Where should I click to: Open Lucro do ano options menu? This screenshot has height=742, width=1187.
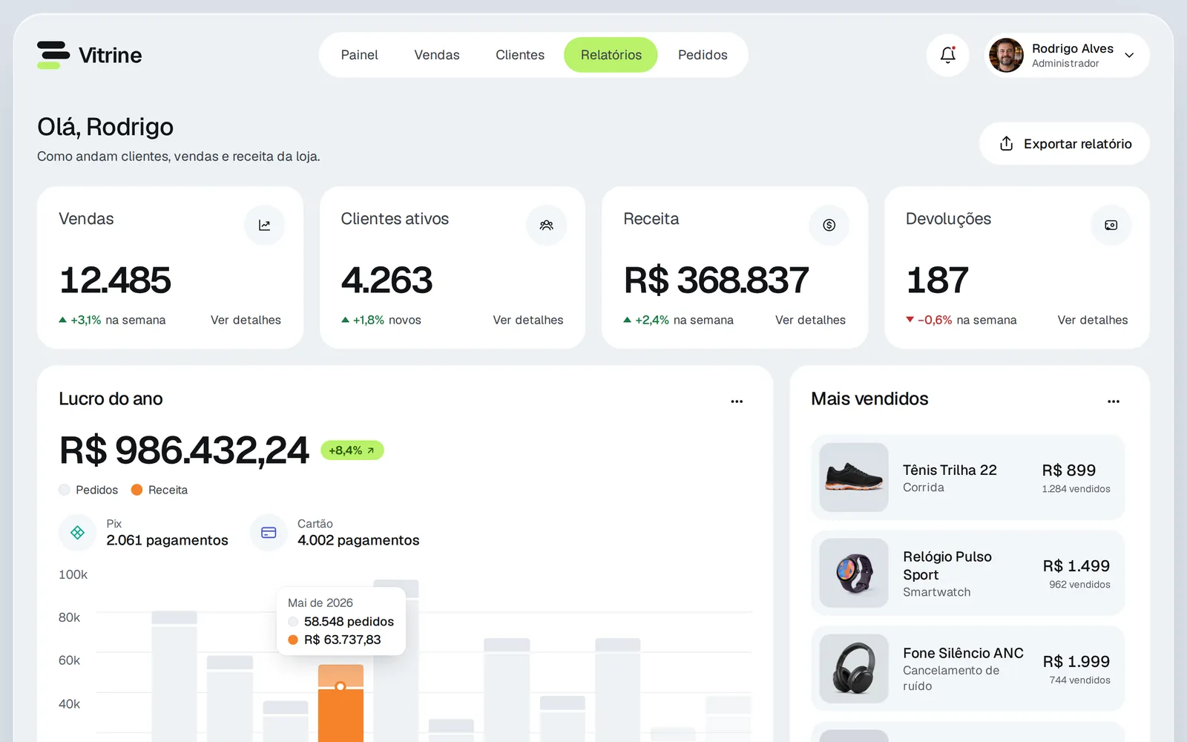coord(737,401)
